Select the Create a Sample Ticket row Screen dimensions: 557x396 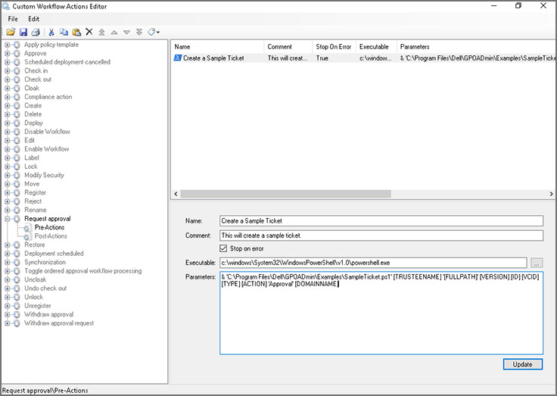click(364, 58)
